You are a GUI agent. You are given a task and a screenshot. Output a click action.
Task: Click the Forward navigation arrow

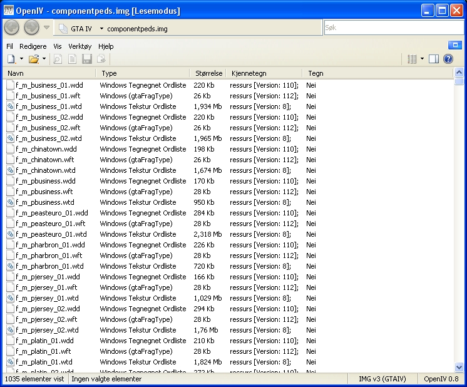click(31, 28)
